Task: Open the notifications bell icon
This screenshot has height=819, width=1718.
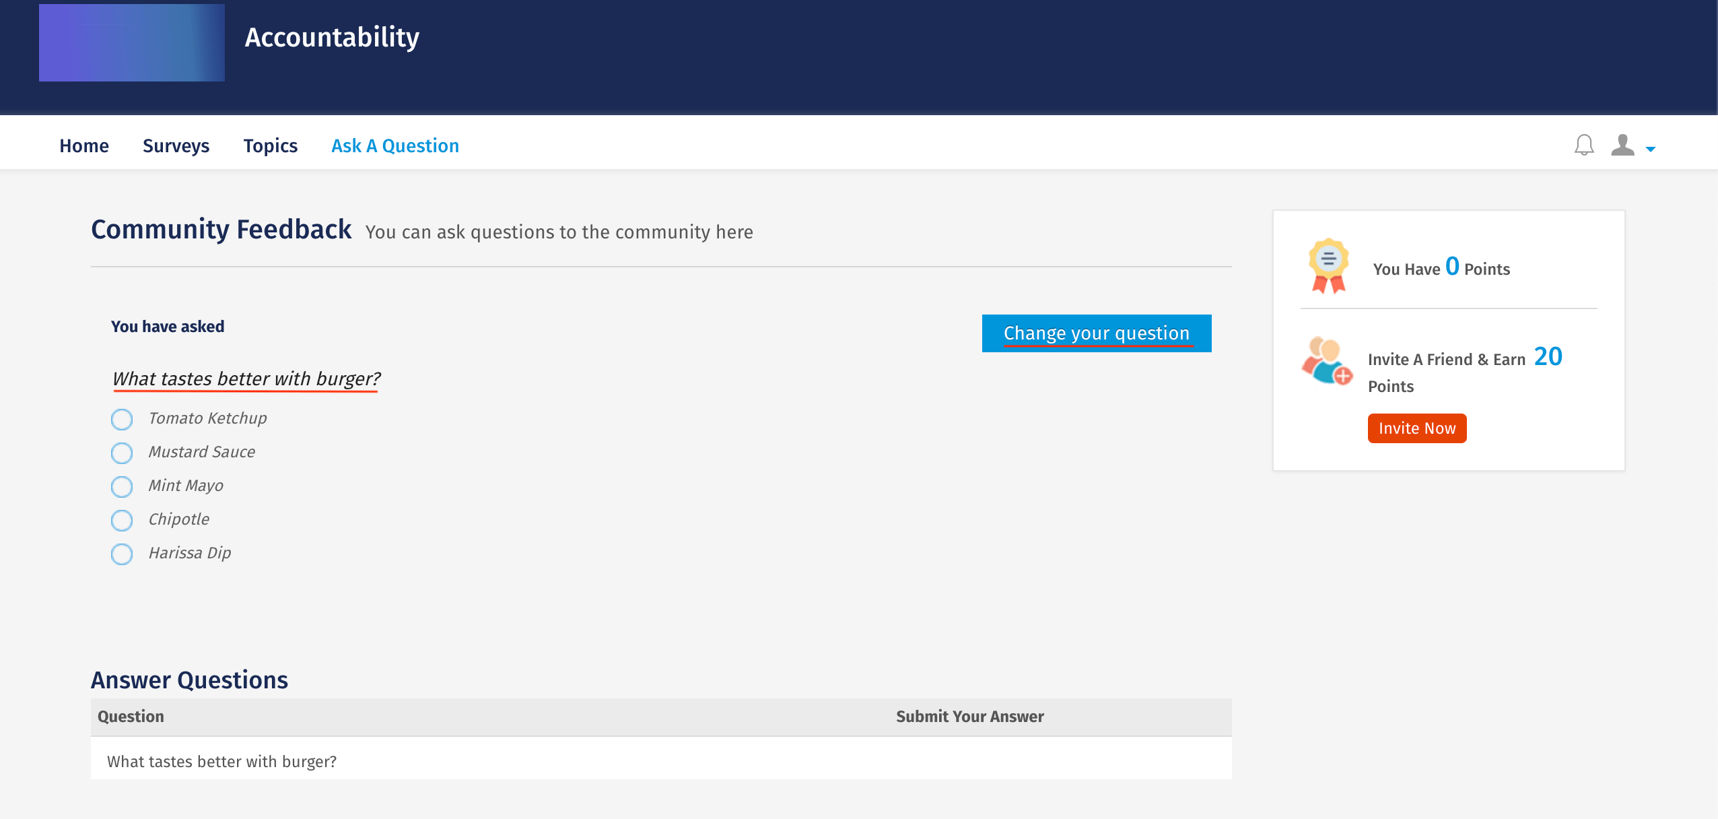Action: click(1583, 145)
